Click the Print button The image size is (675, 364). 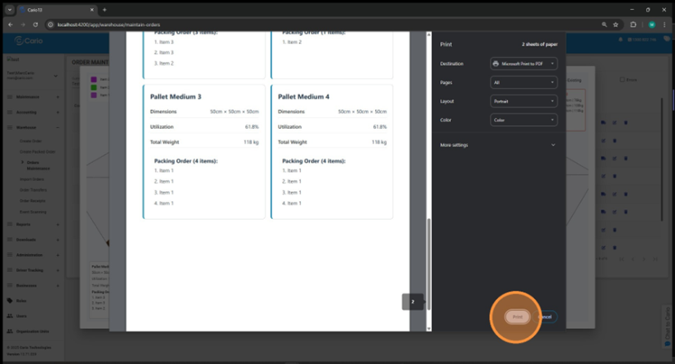(518, 317)
